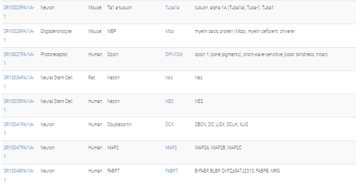Follow the DCX gene link
356x186 pixels.
coord(169,124)
